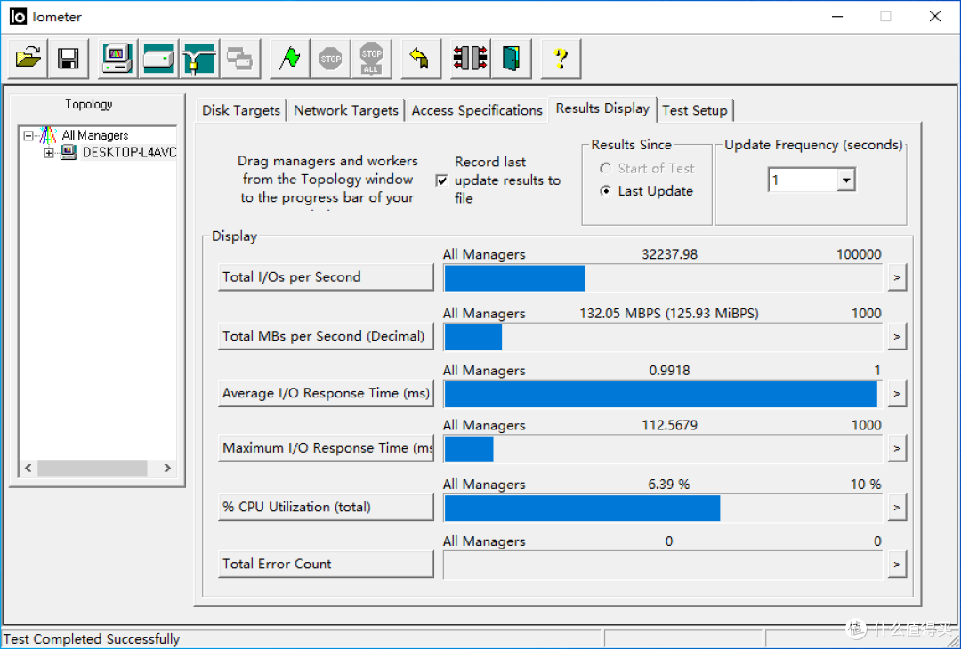Open the Access Specifications tab
Screen dimensions: 961x649
coord(477,110)
